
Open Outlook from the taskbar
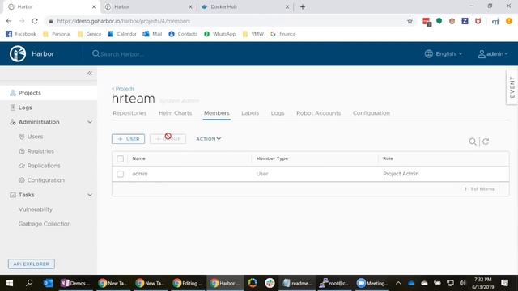pyautogui.click(x=49, y=283)
